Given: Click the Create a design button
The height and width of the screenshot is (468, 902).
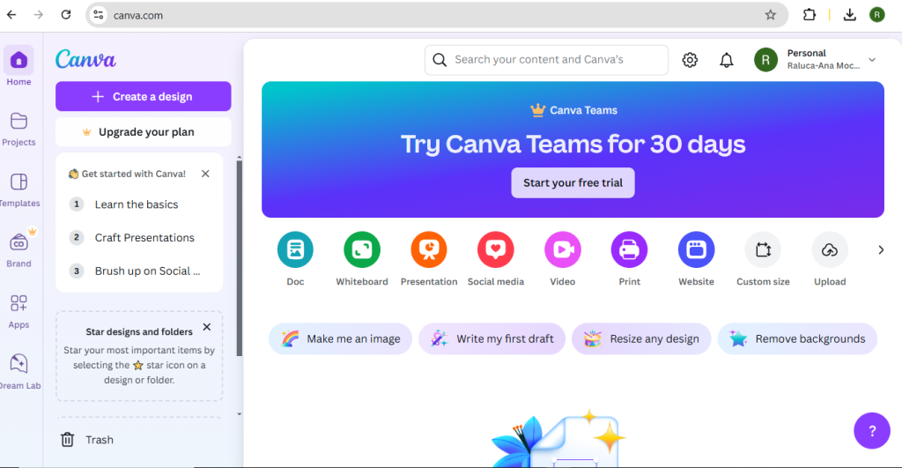Looking at the screenshot, I should point(144,96).
